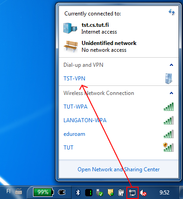
Task: Click the TST-VPN server icon
Action: pos(169,79)
